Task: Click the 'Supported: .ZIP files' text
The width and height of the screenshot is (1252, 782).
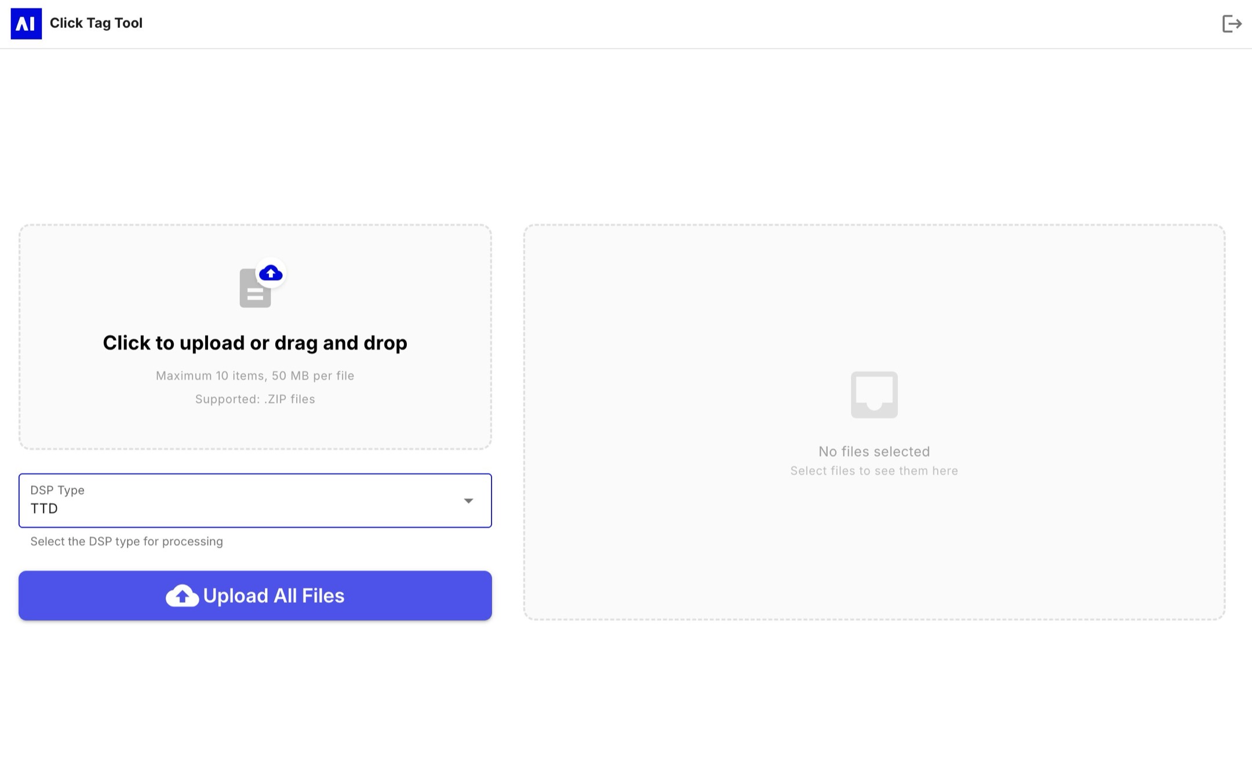Action: click(255, 399)
